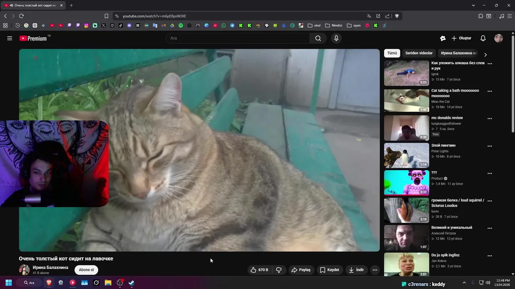Dislike the video with thumbs down
515x289 pixels.
(279, 270)
